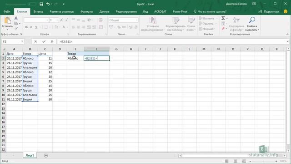
Task: Click the AutoSum sigma icon
Action: tap(223, 18)
